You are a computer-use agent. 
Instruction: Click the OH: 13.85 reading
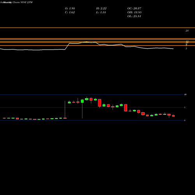point(135,12)
